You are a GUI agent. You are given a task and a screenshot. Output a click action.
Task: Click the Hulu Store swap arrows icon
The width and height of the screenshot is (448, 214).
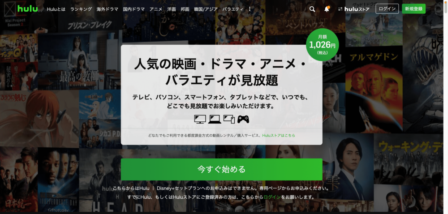[x=340, y=9]
